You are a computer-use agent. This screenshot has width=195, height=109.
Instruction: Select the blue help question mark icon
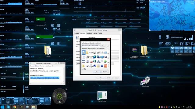click(x=102, y=66)
